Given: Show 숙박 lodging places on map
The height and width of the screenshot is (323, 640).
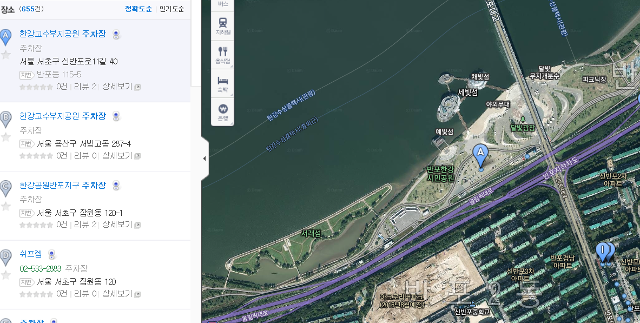Looking at the screenshot, I should pyautogui.click(x=223, y=83).
